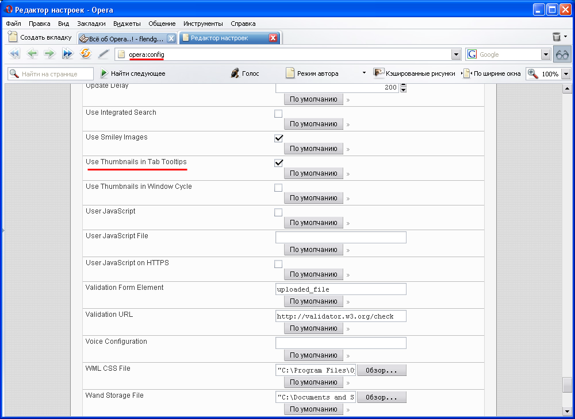Browse (Обзор...) for WML CSS File

381,370
